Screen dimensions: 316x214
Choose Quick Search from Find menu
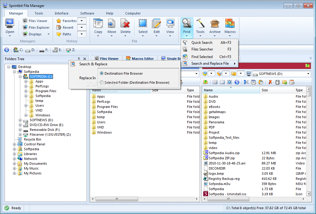pos(210,42)
